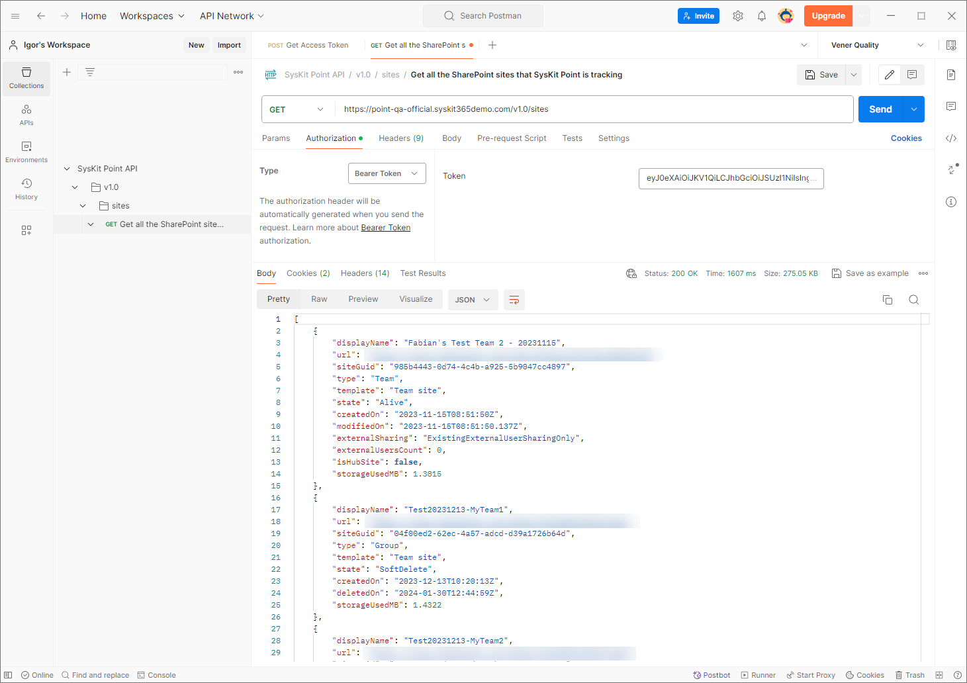Open the Environments sidebar panel
Screen dimensions: 967x683
26,152
